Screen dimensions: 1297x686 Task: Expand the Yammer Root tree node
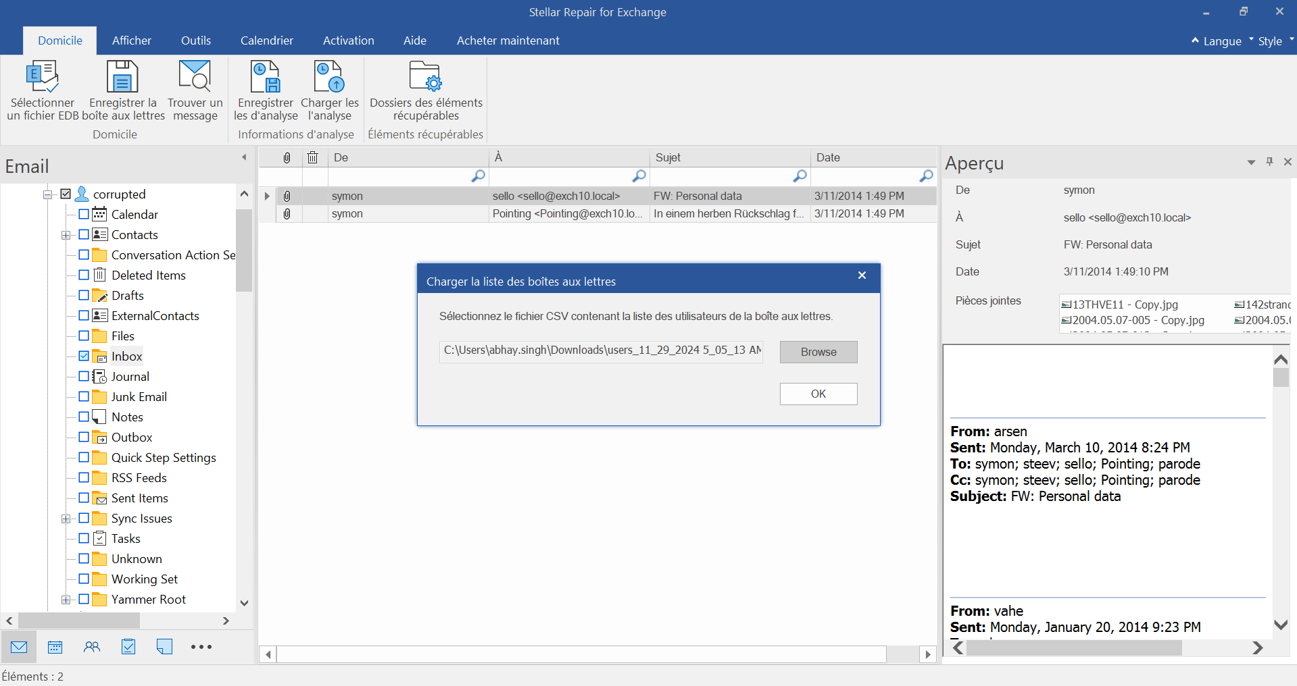click(x=66, y=600)
